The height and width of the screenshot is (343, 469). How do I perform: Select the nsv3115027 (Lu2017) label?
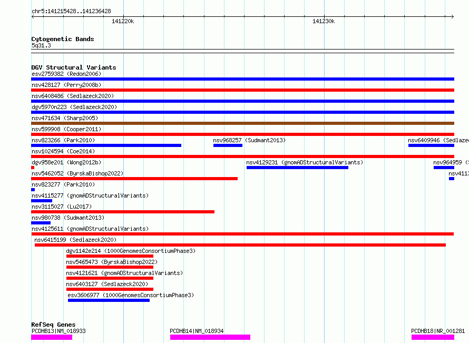pos(62,207)
